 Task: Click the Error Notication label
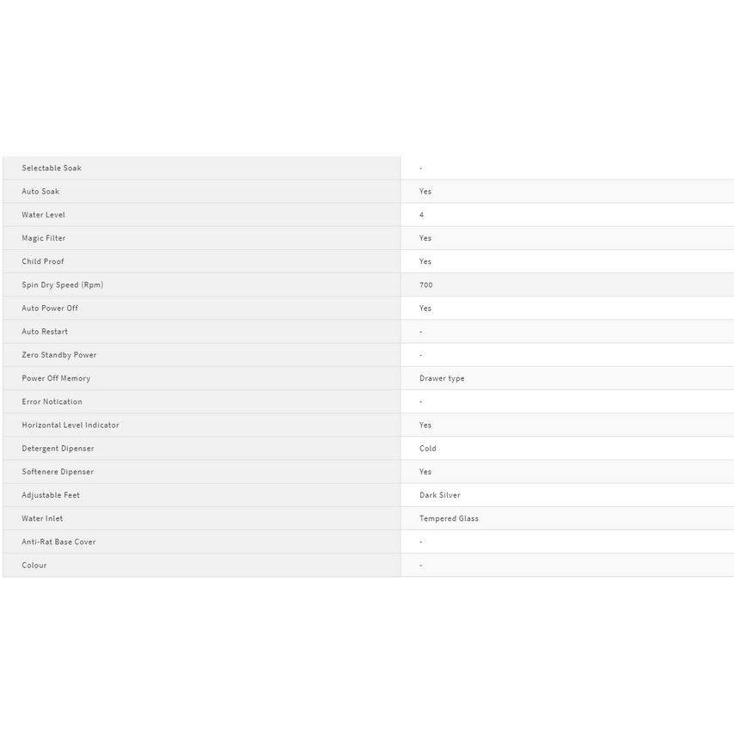(52, 401)
